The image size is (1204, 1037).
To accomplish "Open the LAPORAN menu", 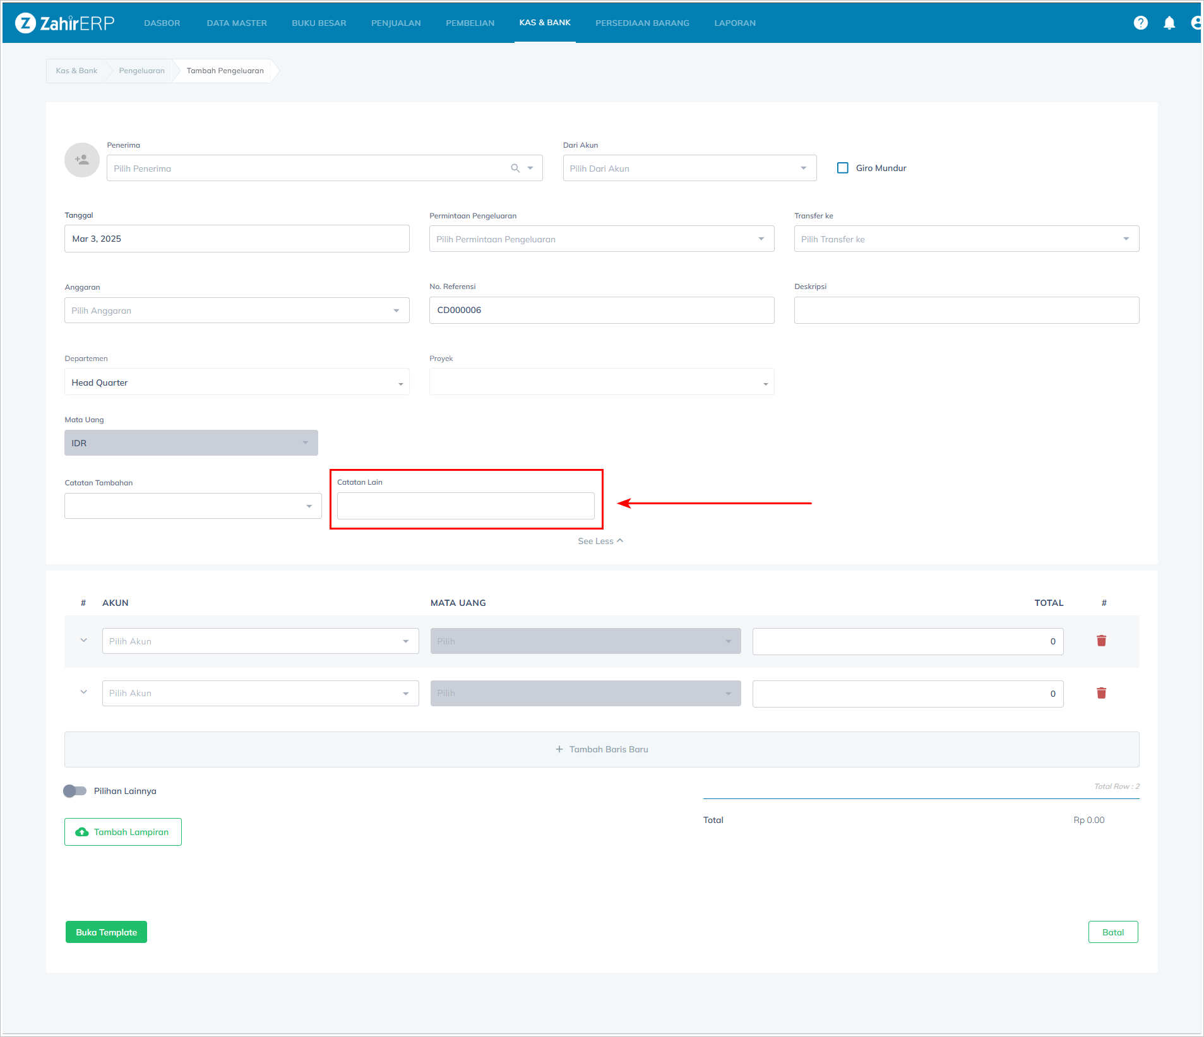I will pyautogui.click(x=734, y=23).
